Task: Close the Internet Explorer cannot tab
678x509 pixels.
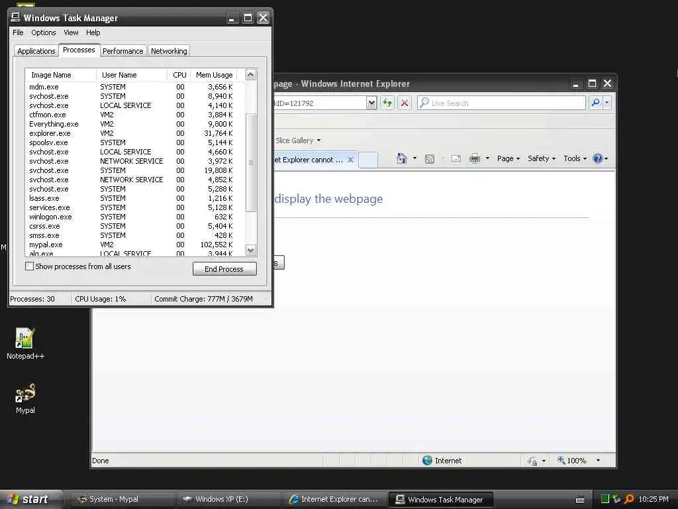Action: [351, 160]
